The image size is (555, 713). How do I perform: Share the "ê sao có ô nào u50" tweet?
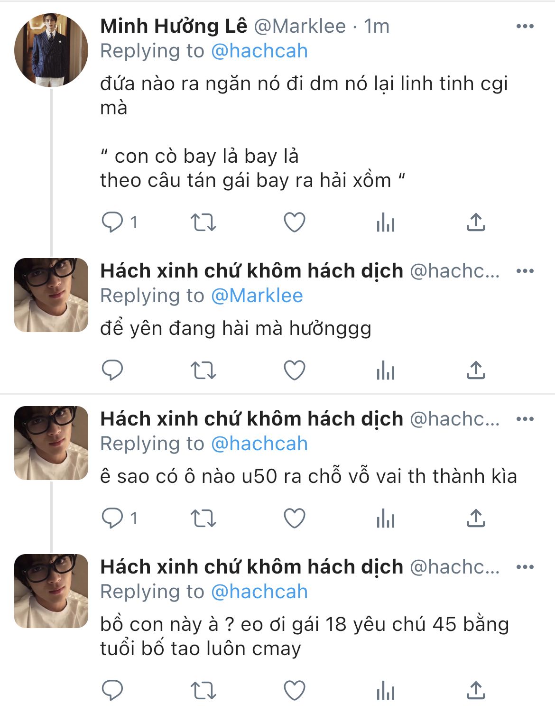(476, 518)
